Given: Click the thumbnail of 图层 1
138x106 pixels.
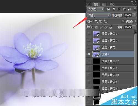Looking at the screenshot, I should [96, 54].
